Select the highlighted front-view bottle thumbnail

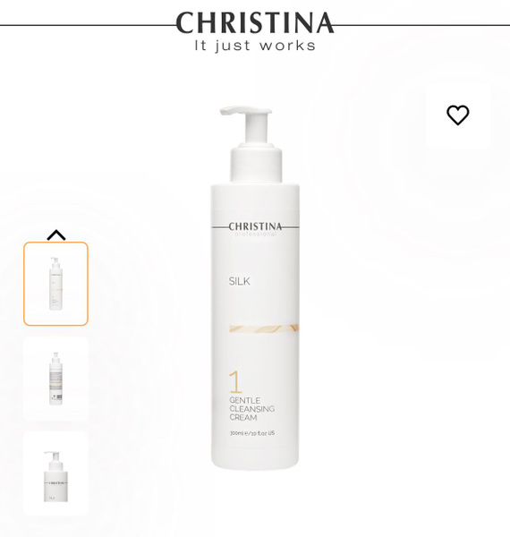55,284
